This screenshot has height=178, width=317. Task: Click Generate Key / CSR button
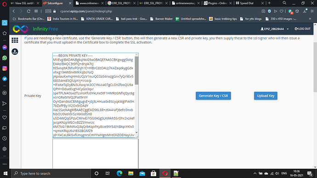pyautogui.click(x=213, y=96)
